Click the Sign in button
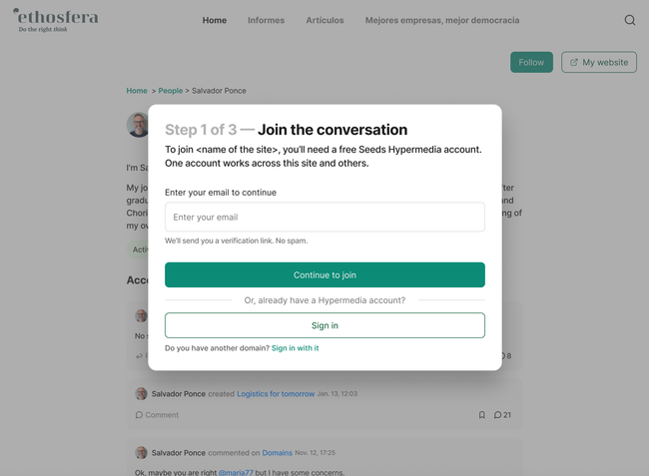 tap(324, 325)
